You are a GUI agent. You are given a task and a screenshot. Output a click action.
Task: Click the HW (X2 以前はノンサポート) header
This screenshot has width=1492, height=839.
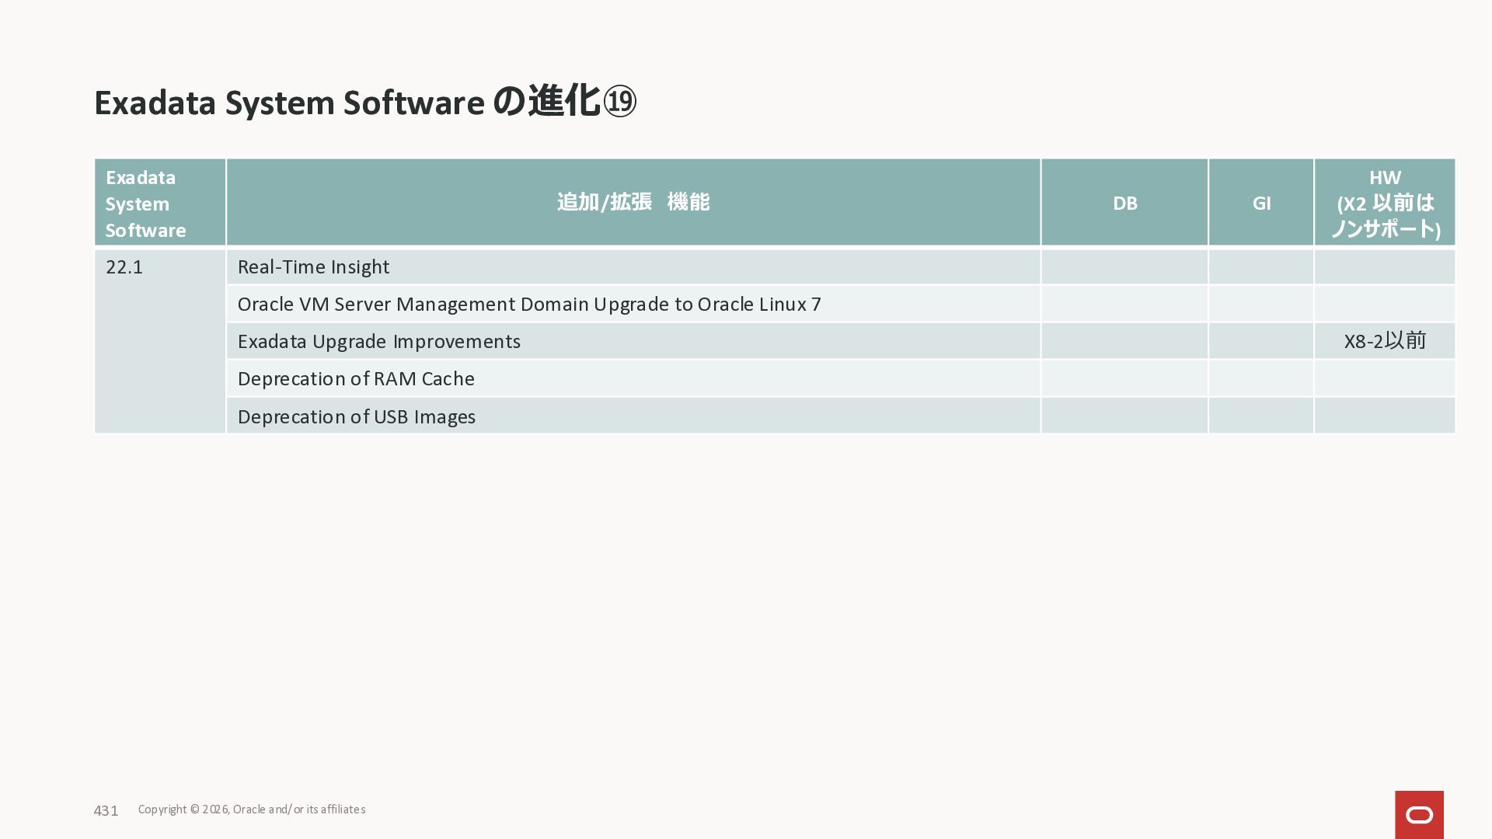pyautogui.click(x=1384, y=203)
